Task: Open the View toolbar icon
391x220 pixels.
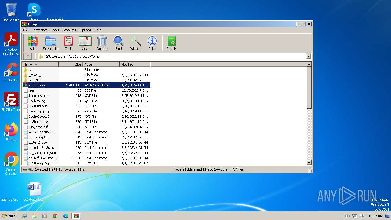Action: (85, 43)
